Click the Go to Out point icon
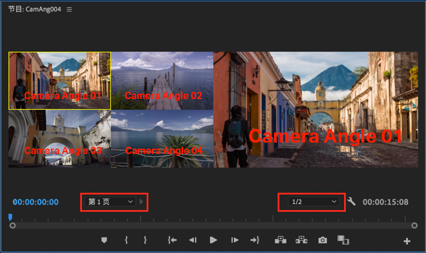 255,240
